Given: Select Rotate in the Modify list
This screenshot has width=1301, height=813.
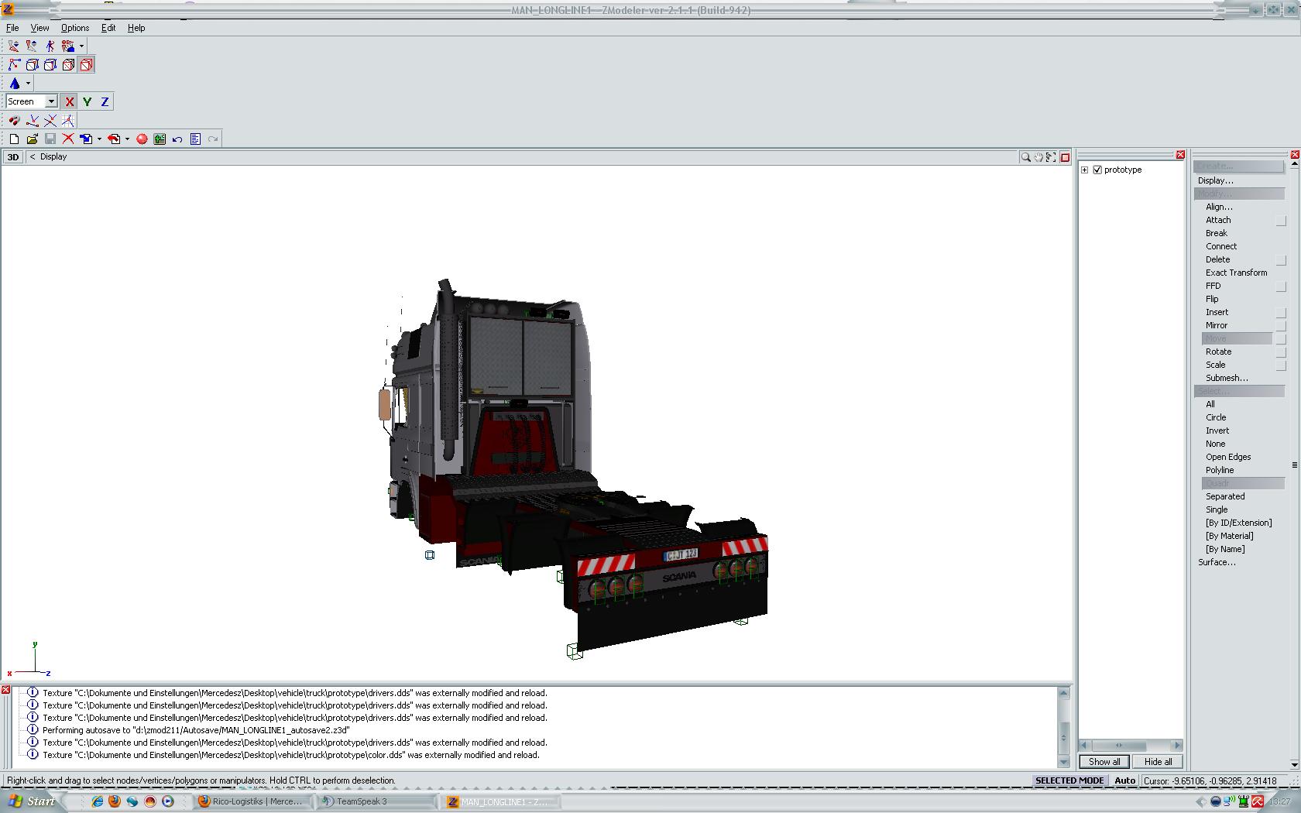Looking at the screenshot, I should point(1218,352).
